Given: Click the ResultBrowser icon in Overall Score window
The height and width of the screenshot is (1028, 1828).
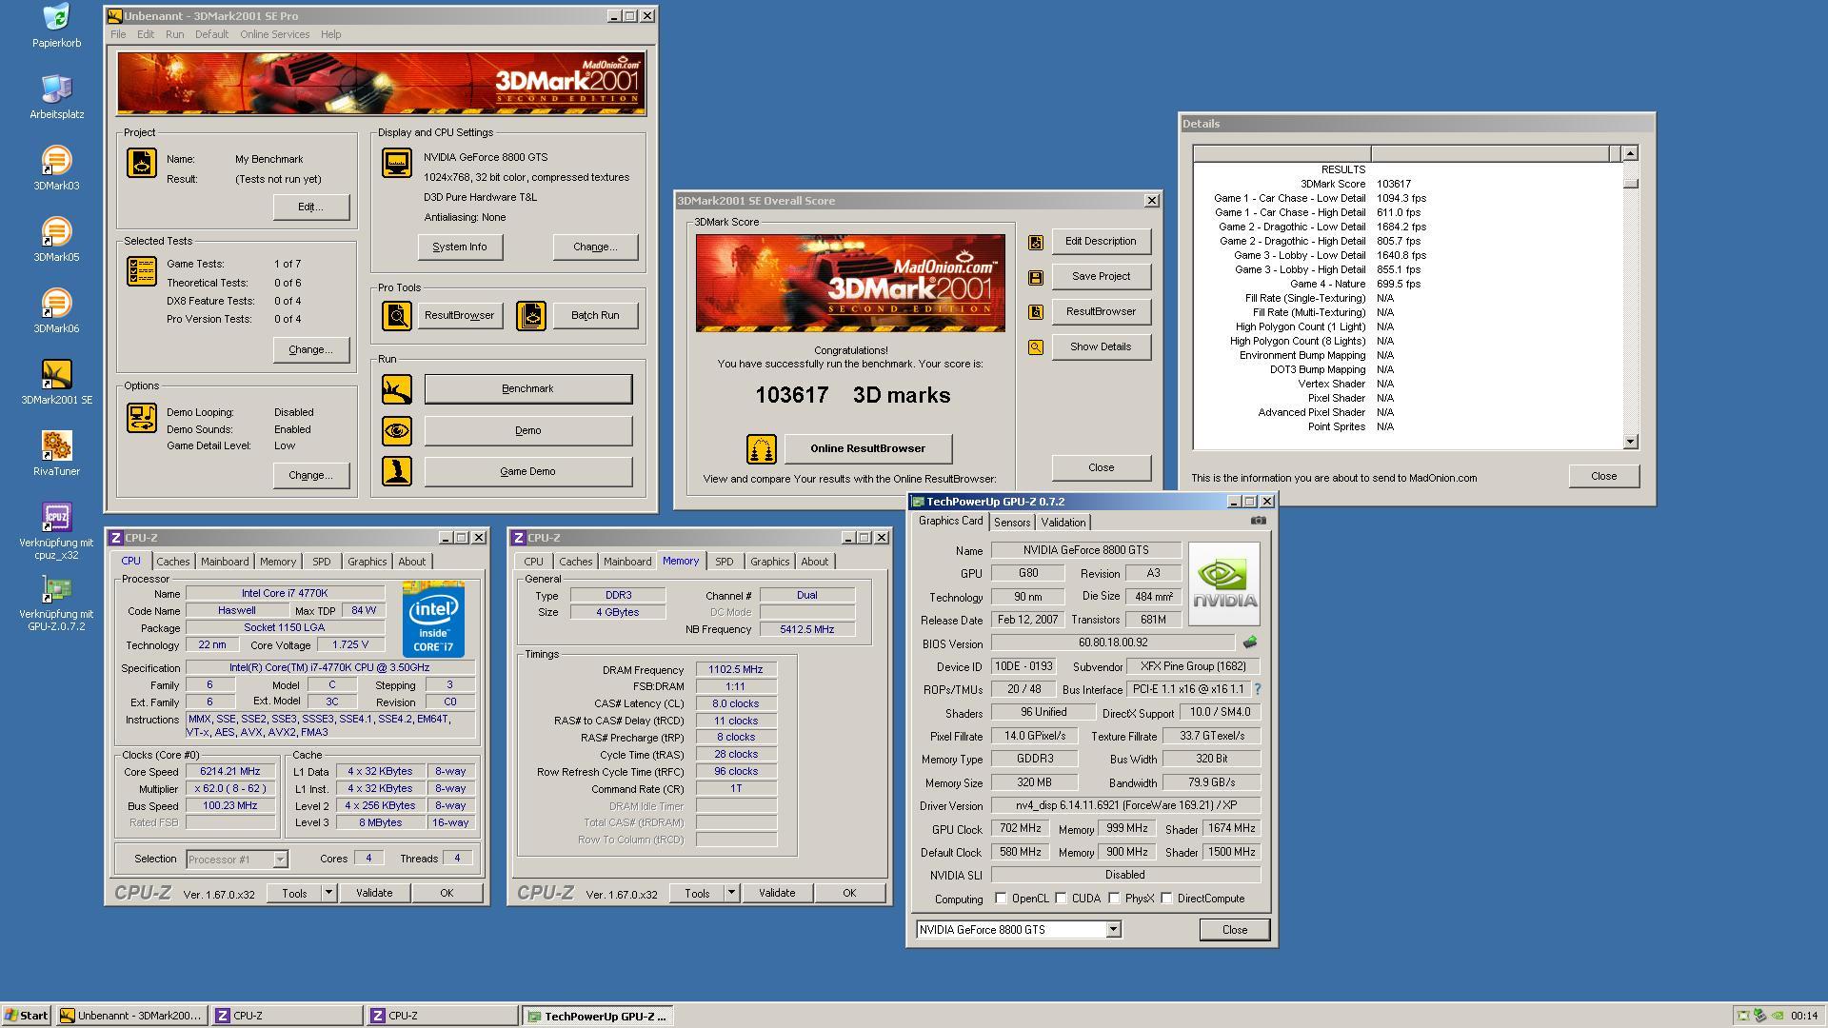Looking at the screenshot, I should click(x=1036, y=312).
